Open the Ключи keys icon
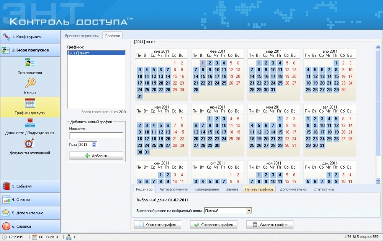Image resolution: width=383 pixels, height=241 pixels. (30, 83)
